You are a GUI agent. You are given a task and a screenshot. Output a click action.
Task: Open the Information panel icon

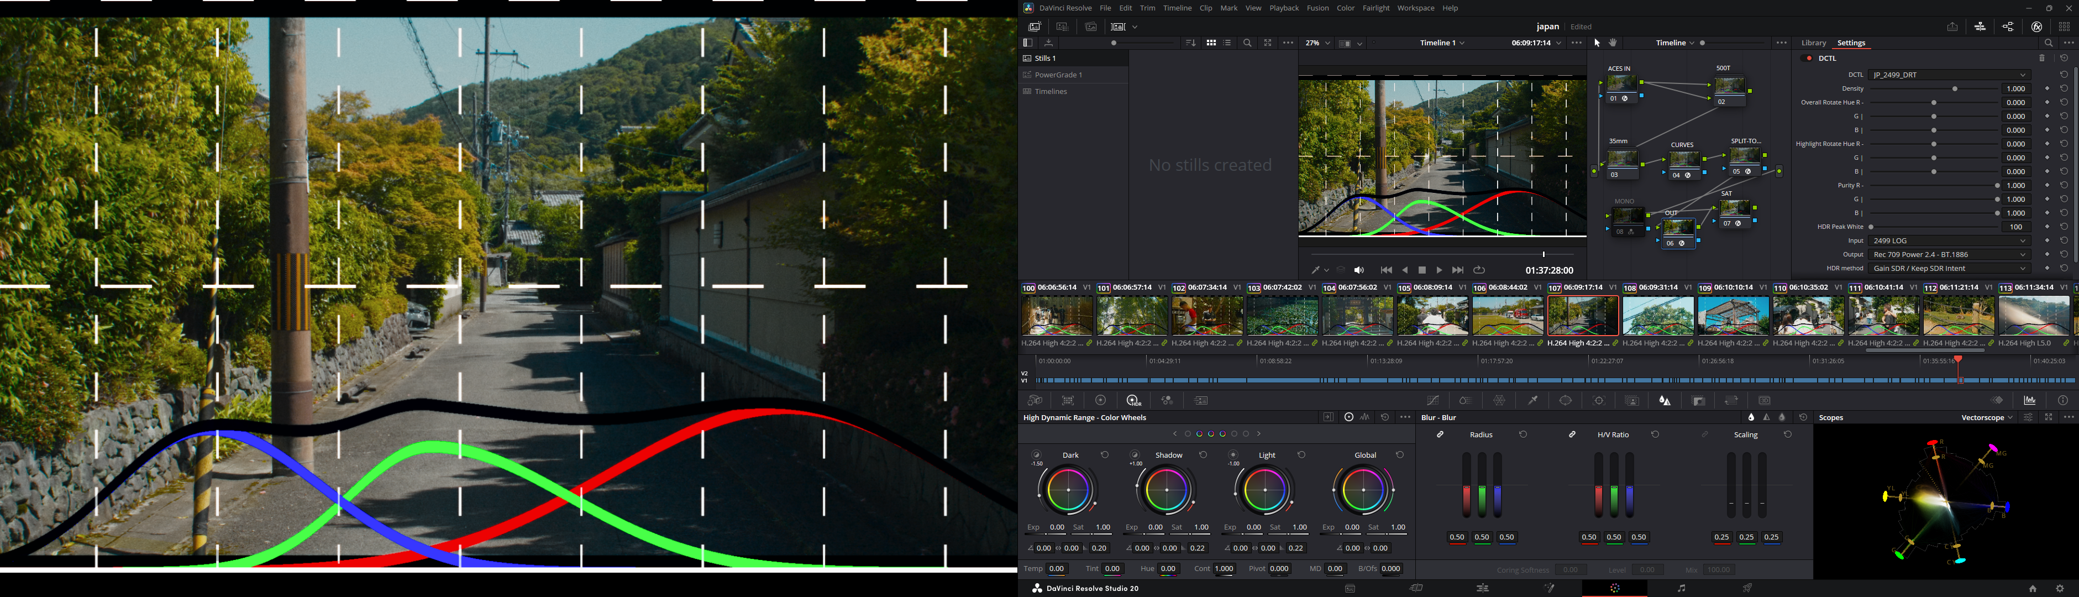2063,401
